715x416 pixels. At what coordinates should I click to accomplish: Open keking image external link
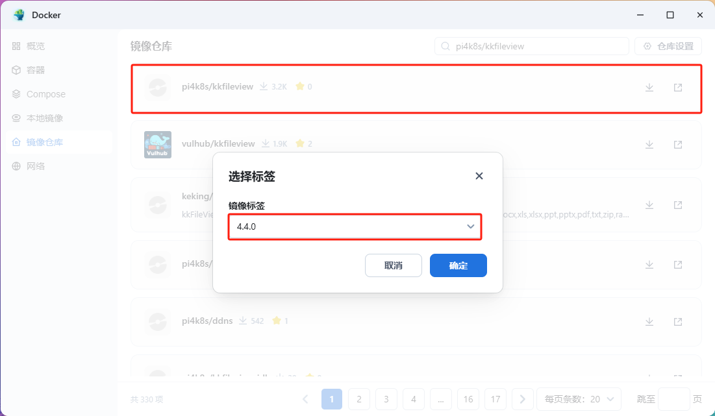[x=678, y=205]
